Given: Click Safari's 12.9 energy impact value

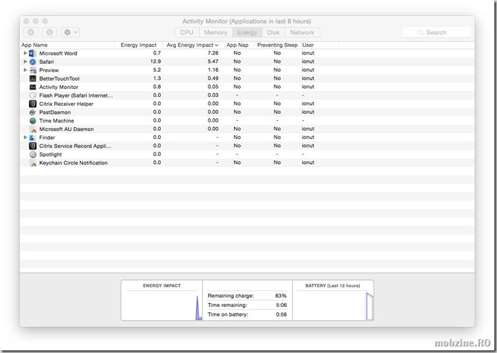Looking at the screenshot, I should (x=156, y=61).
